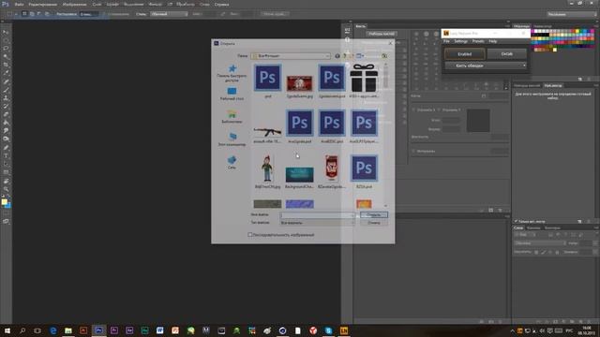Open the workspace switcher dropdown
This screenshot has height=337, width=600.
click(572, 14)
